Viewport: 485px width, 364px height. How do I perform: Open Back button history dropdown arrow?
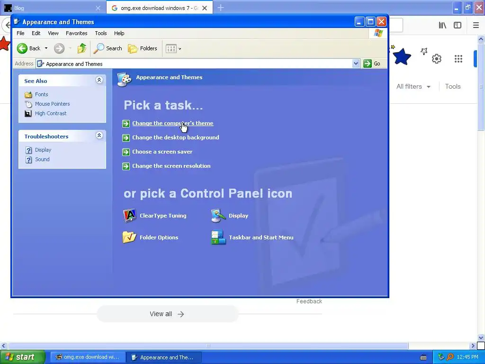46,48
